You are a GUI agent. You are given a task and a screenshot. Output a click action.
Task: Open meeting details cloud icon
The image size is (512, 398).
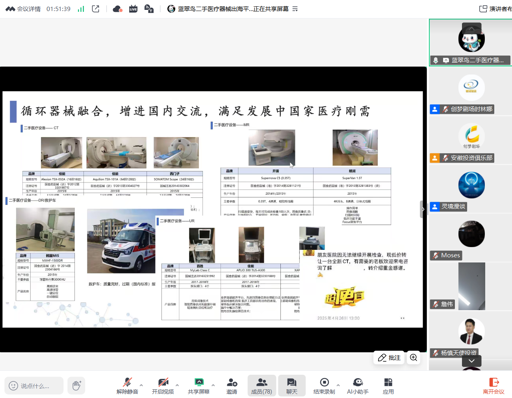(10, 9)
